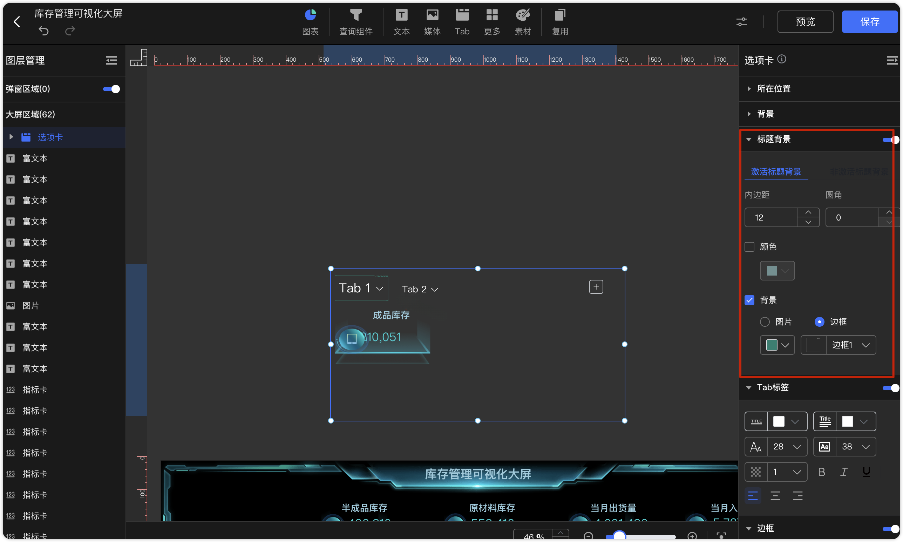Select Tab 1 on the canvas
Image resolution: width=903 pixels, height=542 pixels.
coord(361,288)
